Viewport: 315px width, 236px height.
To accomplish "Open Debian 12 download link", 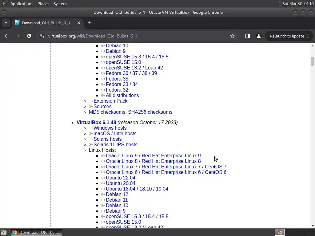I will [x=117, y=195].
